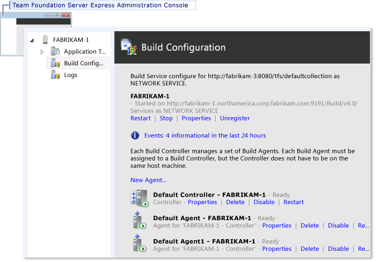Restart the FABRIKAM-1 build service

coord(141,118)
